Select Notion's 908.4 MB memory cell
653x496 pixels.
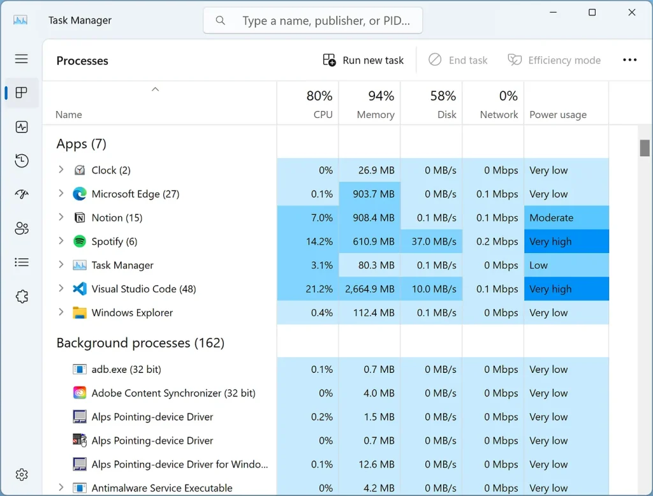point(370,217)
